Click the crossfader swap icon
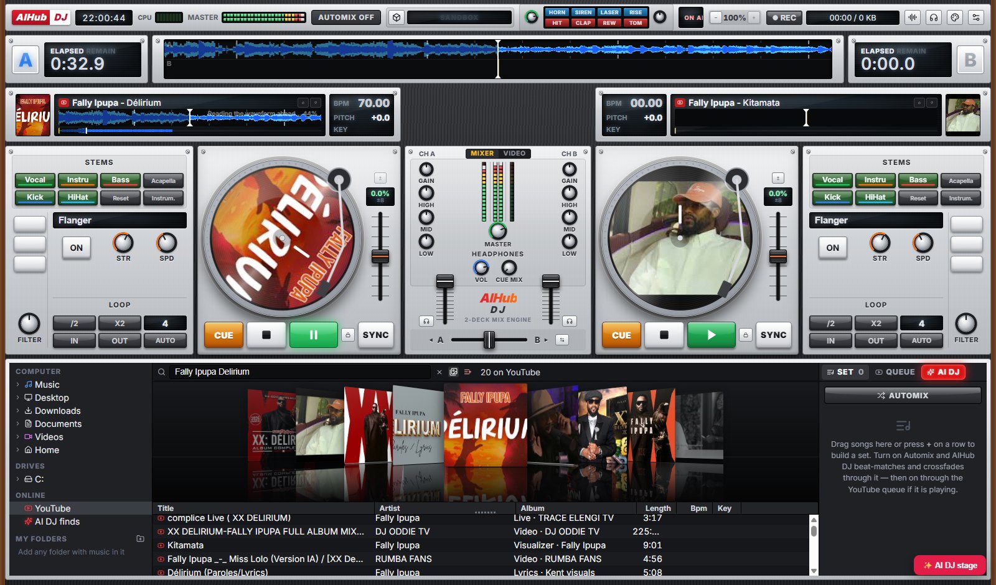The image size is (996, 585). pos(562,340)
